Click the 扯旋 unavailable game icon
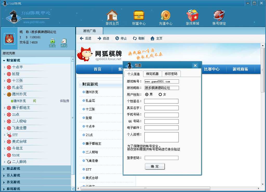Viewport: 266px width, 192px height. pyautogui.click(x=9, y=74)
